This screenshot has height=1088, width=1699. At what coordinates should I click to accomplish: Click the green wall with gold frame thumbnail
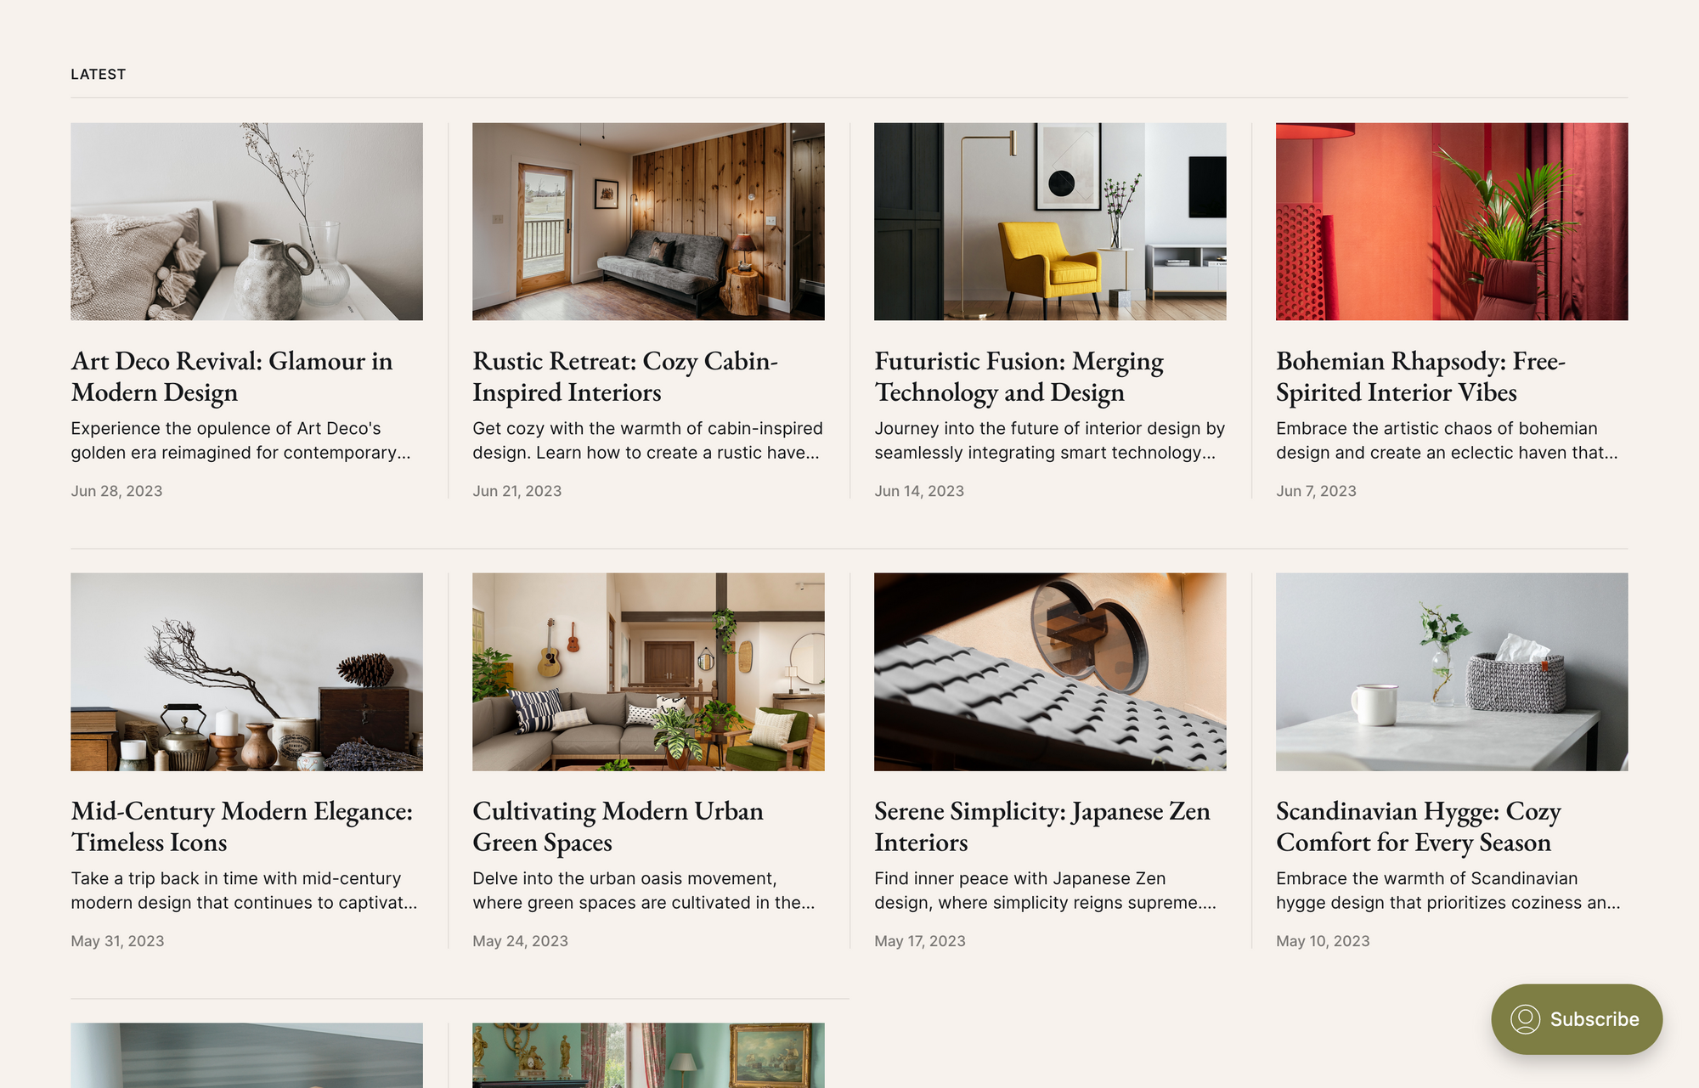[x=648, y=1056]
